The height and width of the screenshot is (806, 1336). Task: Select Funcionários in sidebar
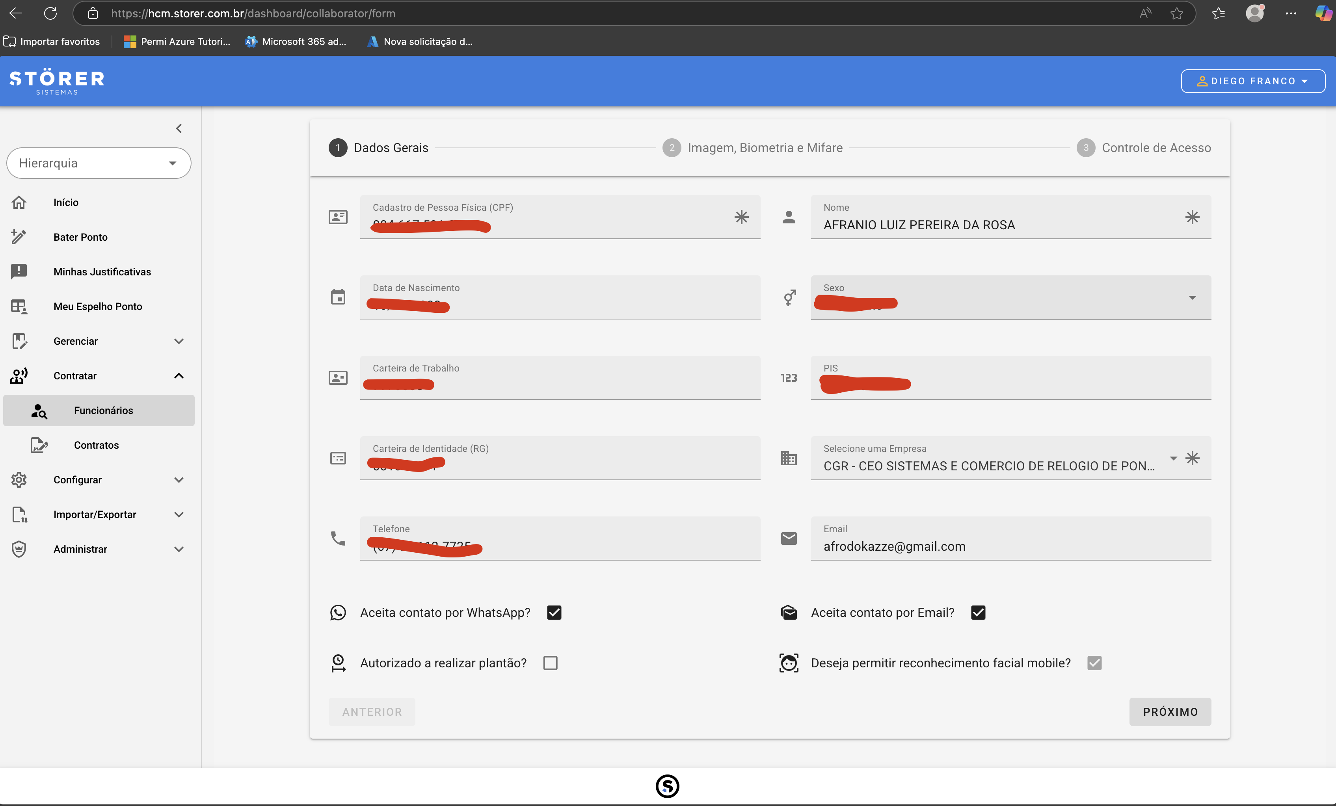(99, 410)
